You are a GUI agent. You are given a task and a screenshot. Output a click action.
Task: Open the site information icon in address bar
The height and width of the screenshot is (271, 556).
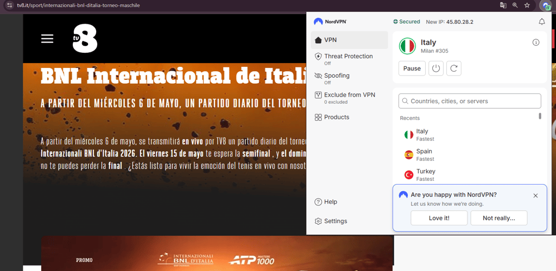[x=10, y=5]
